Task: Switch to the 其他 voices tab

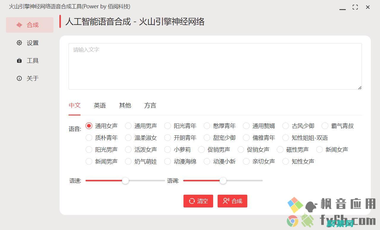Action: [125, 105]
